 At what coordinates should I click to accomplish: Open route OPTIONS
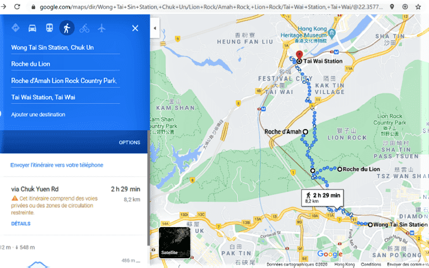click(130, 142)
